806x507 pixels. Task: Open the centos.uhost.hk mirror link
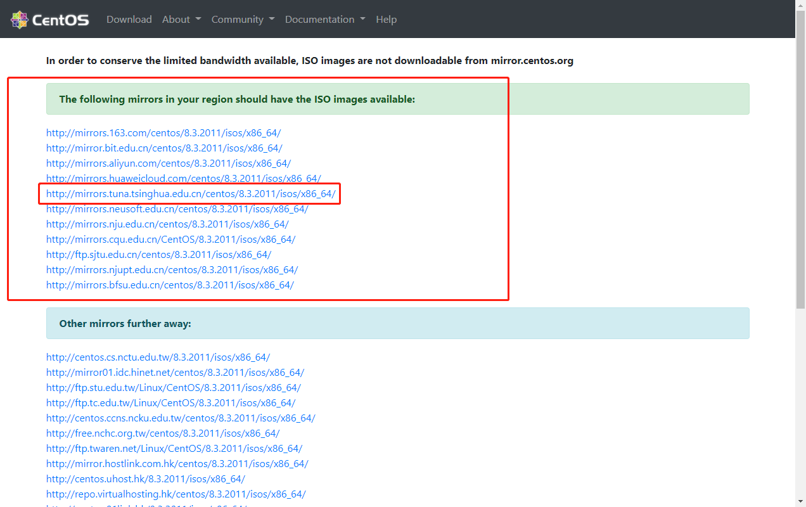click(146, 479)
